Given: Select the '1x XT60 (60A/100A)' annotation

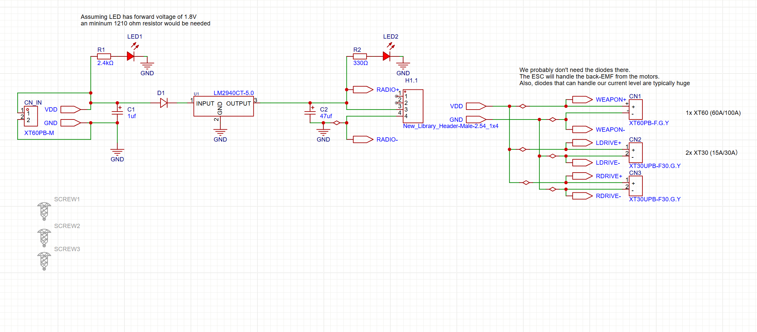Looking at the screenshot, I should pyautogui.click(x=713, y=113).
